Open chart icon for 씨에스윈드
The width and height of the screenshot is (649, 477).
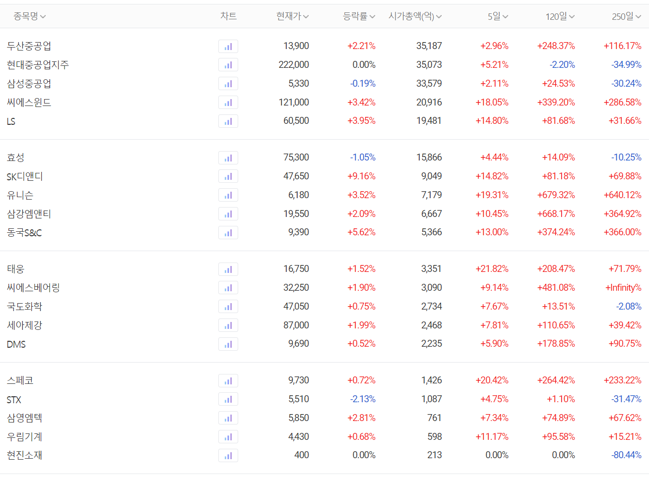click(228, 103)
